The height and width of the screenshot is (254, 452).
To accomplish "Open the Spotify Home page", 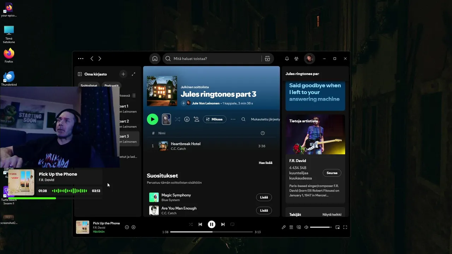I will click(155, 59).
